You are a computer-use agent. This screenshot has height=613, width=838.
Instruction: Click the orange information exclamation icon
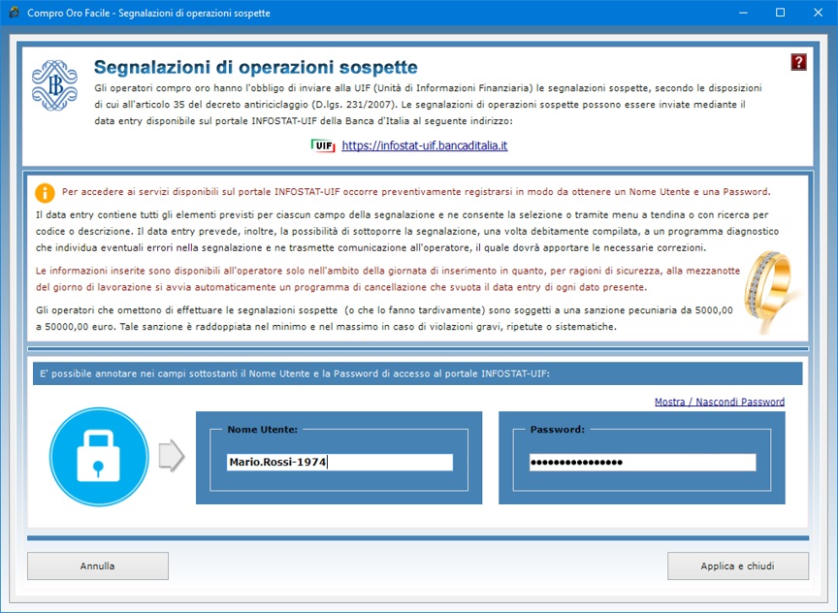pos(45,192)
